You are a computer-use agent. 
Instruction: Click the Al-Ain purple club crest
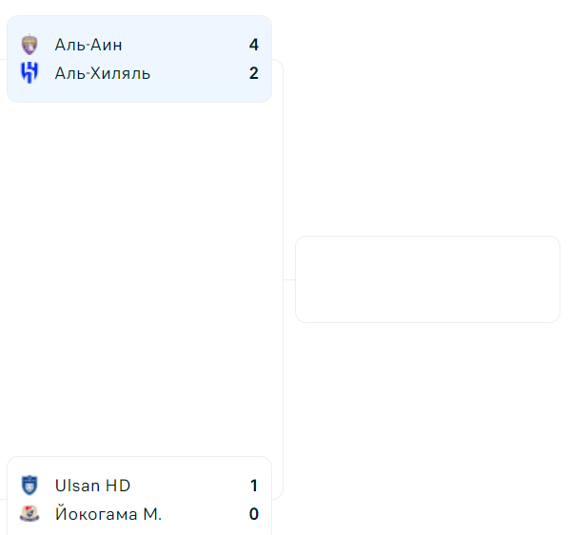click(29, 45)
